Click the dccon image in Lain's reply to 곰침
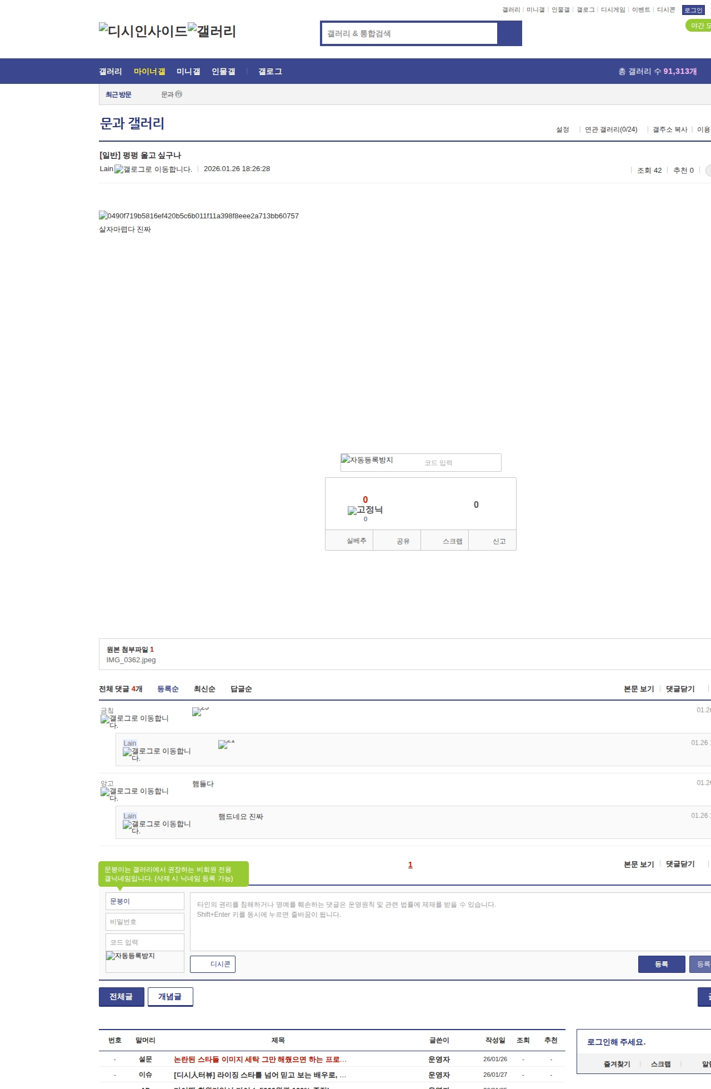Image resolution: width=711 pixels, height=1089 pixels. coord(227,744)
